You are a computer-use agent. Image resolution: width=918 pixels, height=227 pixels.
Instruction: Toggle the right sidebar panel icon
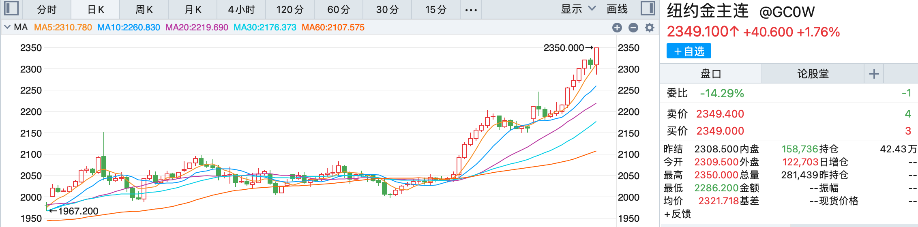click(x=648, y=9)
